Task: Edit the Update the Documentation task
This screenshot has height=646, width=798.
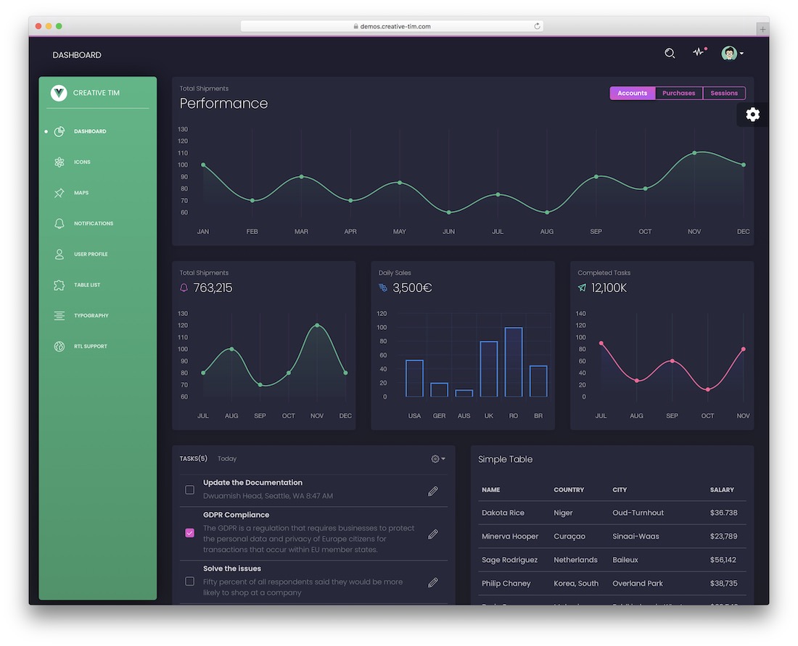Action: tap(432, 491)
